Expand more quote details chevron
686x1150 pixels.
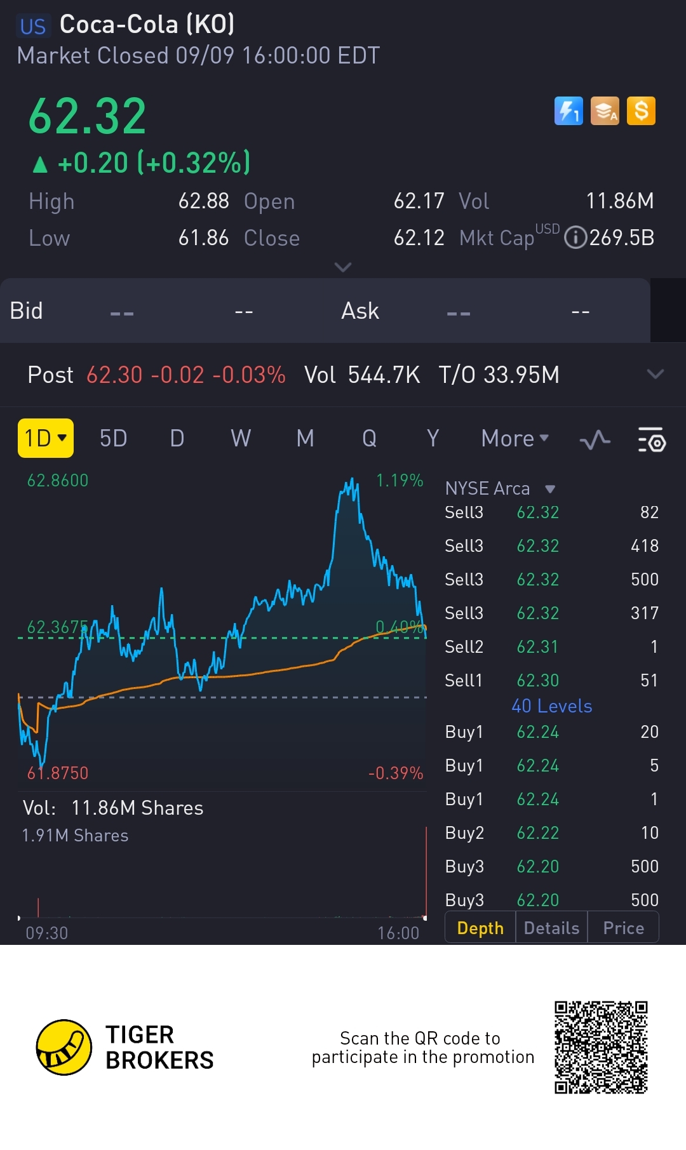click(343, 267)
